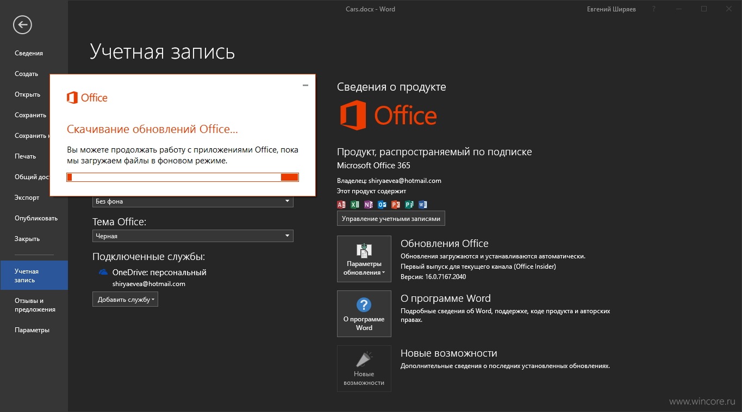Click the Версия: 16.0.7167.2040 text
This screenshot has width=742, height=412.
pos(433,277)
